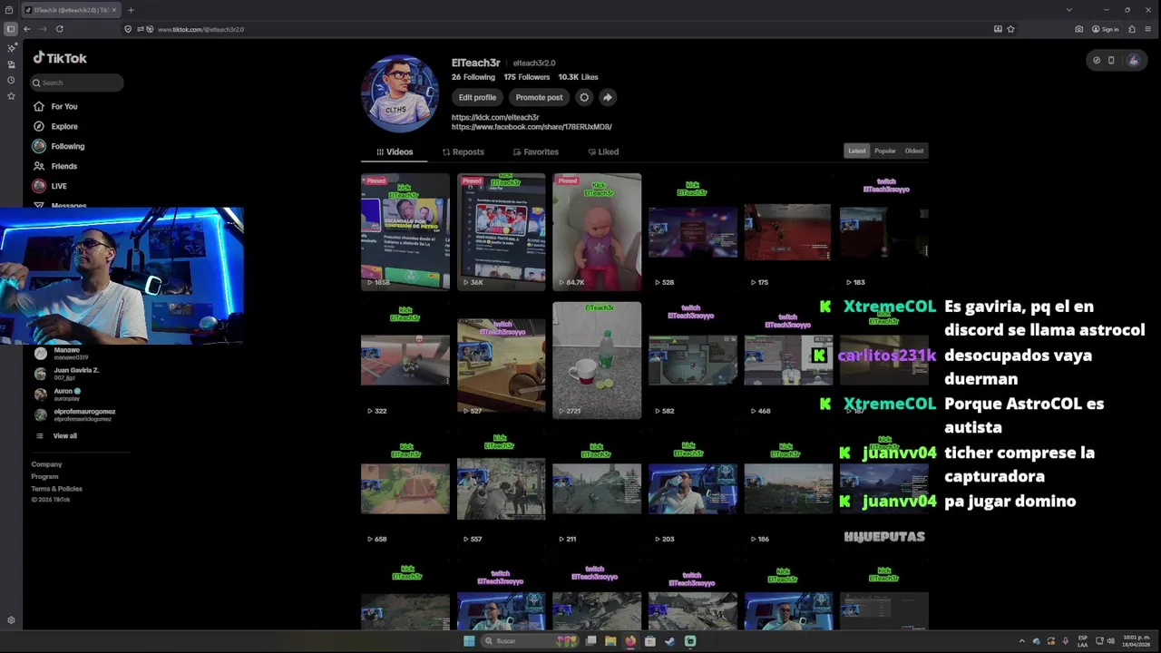Viewport: 1161px width, 653px height.
Task: Click the address bar URL
Action: [x=200, y=29]
